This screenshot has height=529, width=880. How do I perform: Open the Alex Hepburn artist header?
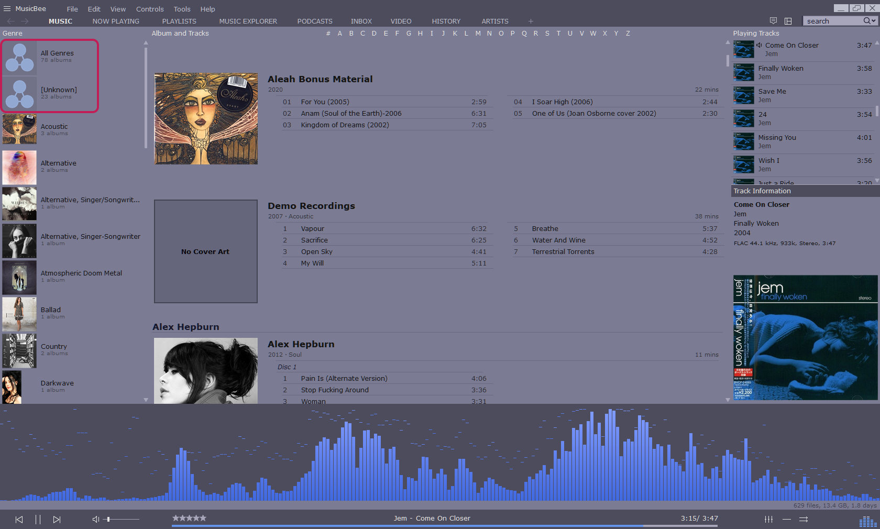click(186, 327)
